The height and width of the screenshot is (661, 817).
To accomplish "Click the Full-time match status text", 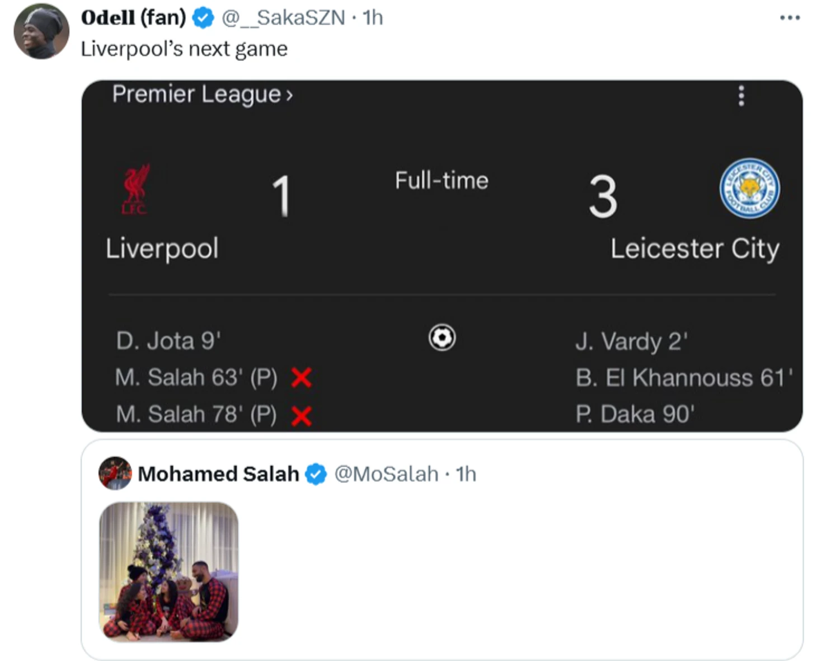I will coord(442,181).
